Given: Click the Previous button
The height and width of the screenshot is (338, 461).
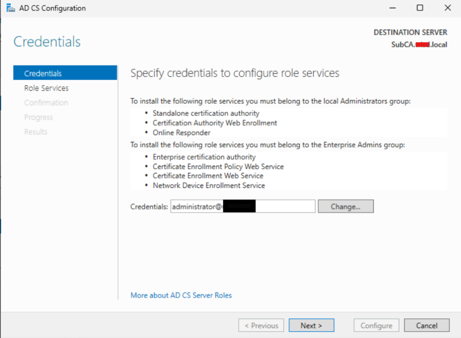Looking at the screenshot, I should 261,326.
